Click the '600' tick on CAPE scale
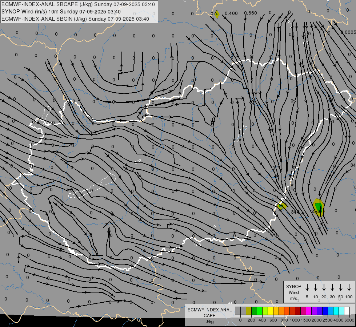Viewport: 356px width, 327px height. (x=273, y=320)
